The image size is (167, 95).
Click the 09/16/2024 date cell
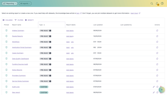pos(97,31)
